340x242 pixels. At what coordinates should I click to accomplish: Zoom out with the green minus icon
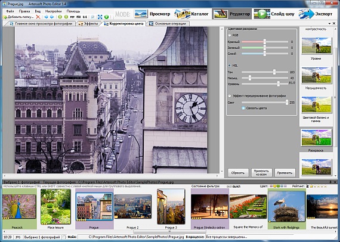coord(66,17)
